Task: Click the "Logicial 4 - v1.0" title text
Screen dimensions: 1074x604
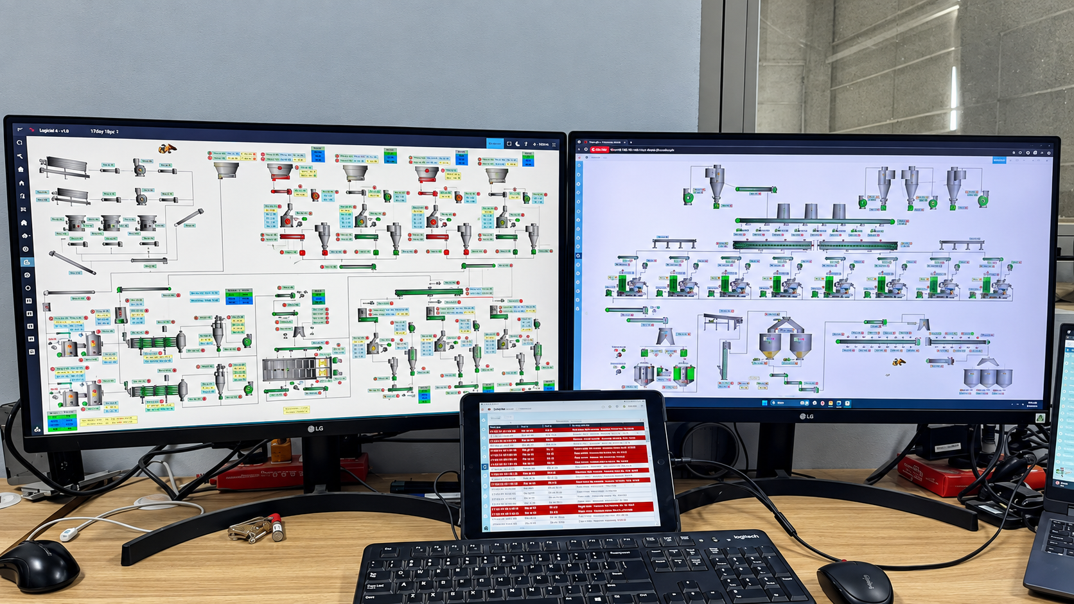Action: pos(54,130)
